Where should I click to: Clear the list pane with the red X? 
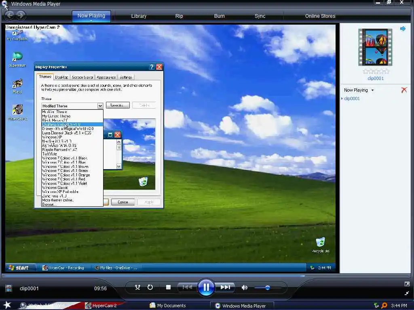(x=404, y=90)
